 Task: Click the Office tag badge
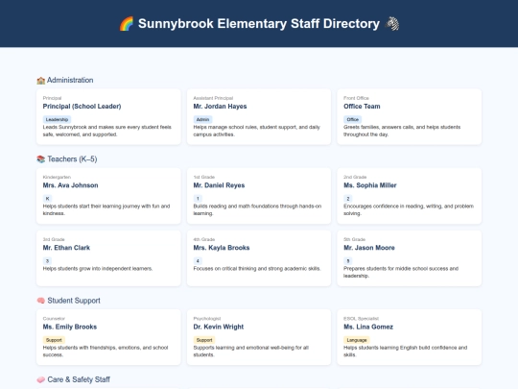point(353,119)
